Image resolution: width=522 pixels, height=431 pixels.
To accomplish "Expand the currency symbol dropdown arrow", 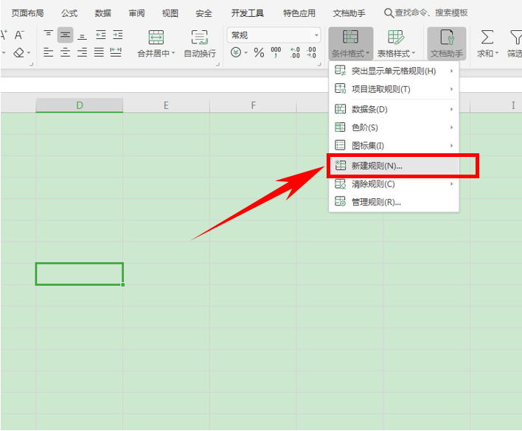I will 246,52.
